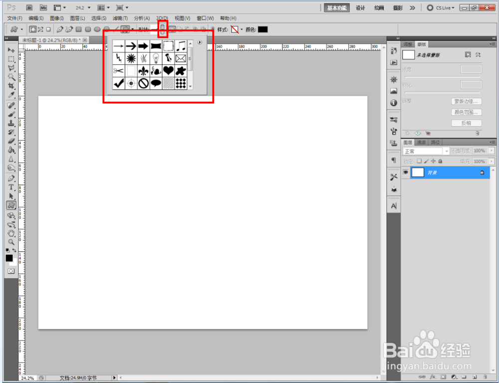Image resolution: width=499 pixels, height=383 pixels.
Task: Open zoom level 24.2 dropdown
Action: click(89, 7)
